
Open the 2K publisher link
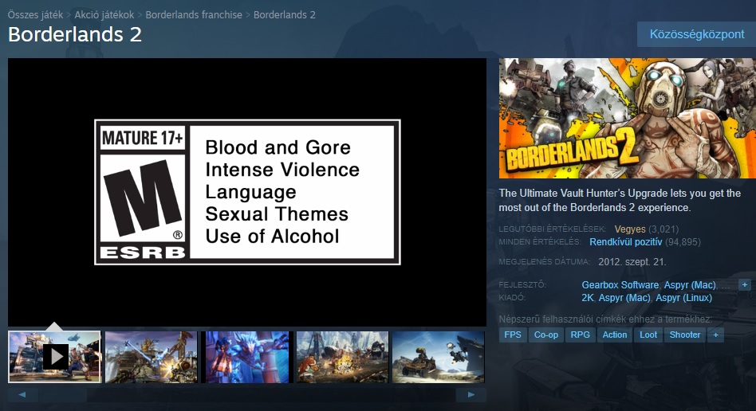588,298
